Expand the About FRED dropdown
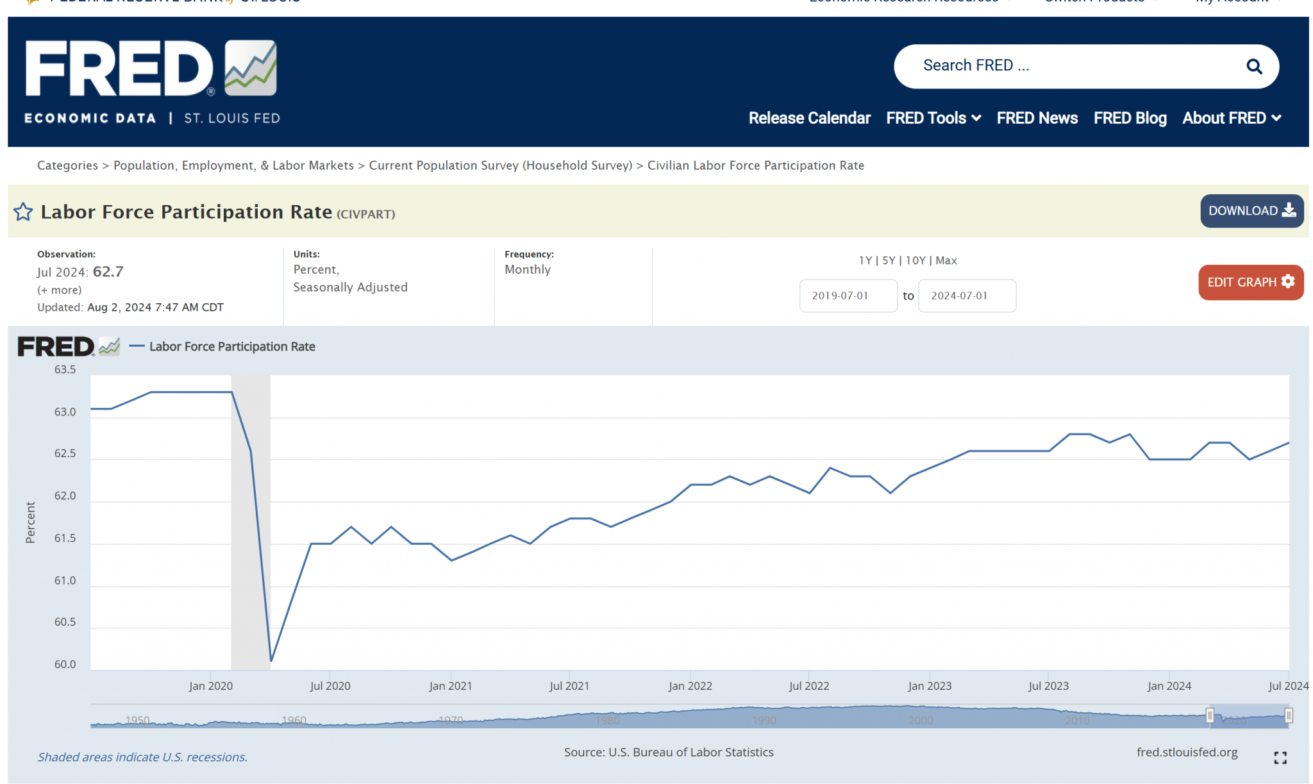This screenshot has height=784, width=1313. point(1231,118)
